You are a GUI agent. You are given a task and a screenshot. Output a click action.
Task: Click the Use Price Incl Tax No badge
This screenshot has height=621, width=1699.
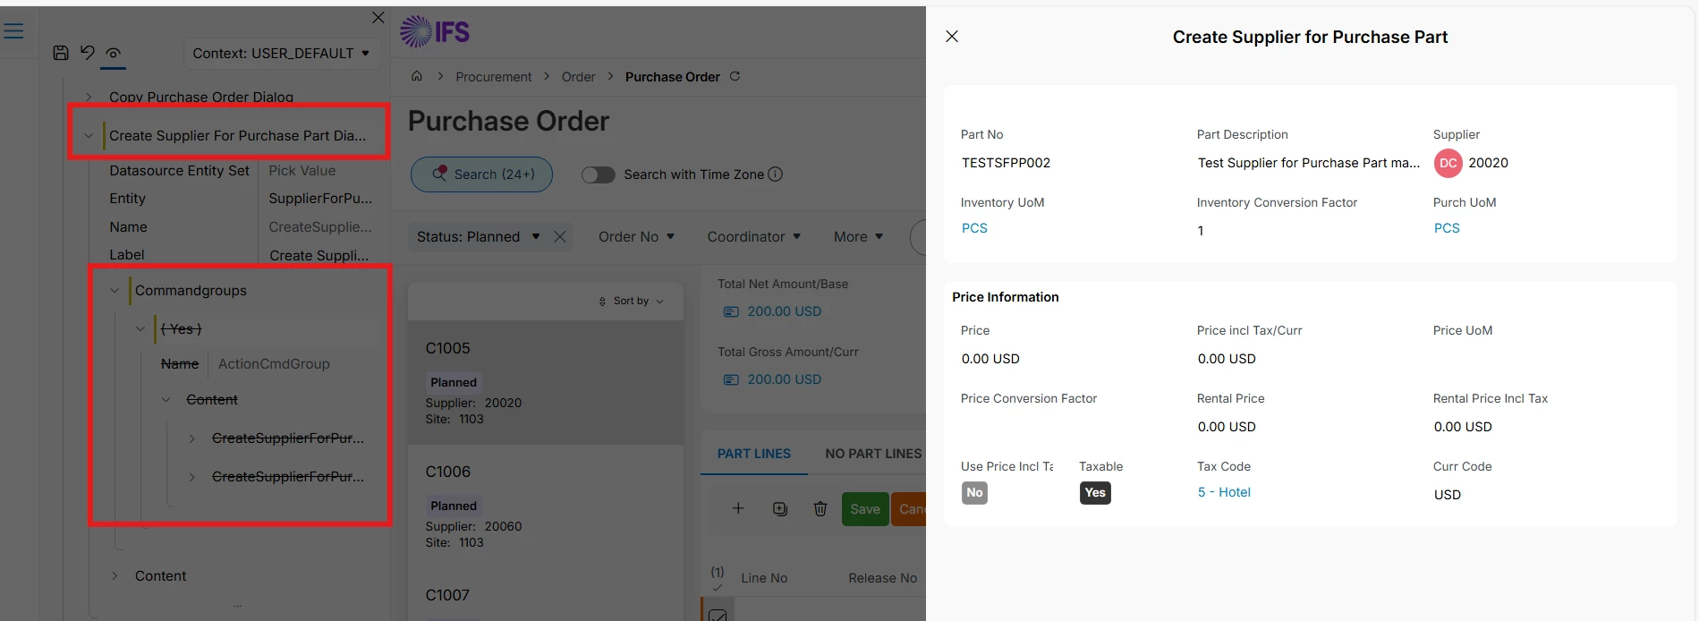pyautogui.click(x=974, y=493)
